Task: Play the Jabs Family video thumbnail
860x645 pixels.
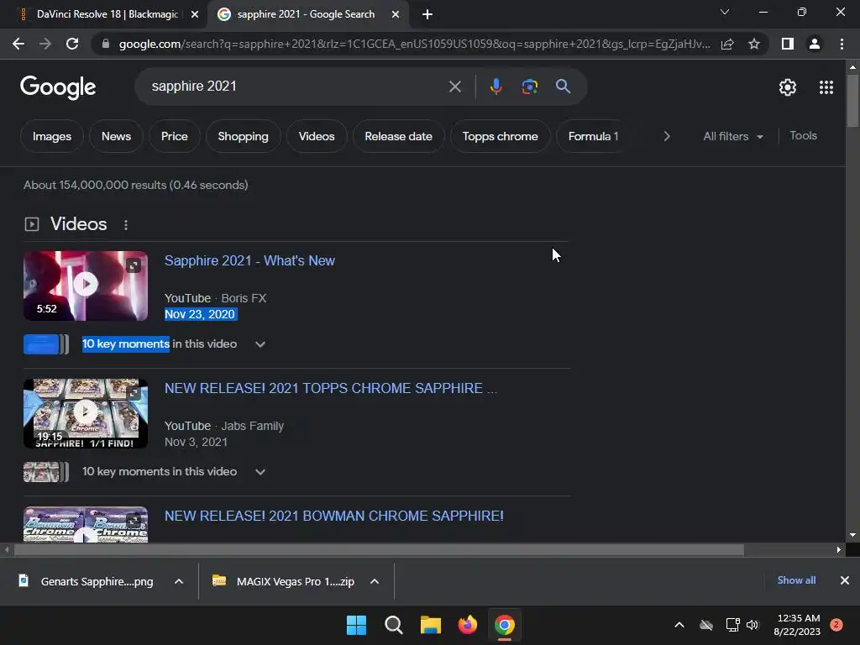Action: (86, 413)
